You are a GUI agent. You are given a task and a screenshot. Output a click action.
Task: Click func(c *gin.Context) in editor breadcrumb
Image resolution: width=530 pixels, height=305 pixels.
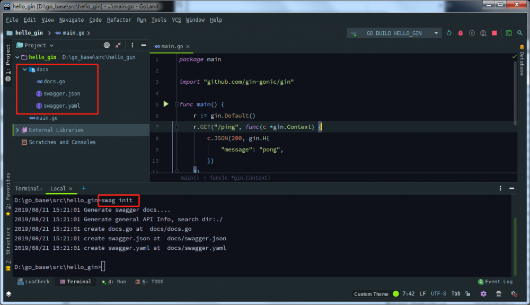(240, 178)
